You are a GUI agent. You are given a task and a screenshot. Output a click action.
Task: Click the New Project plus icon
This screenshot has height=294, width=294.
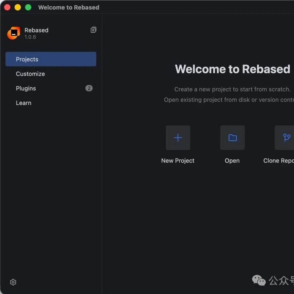coord(178,138)
